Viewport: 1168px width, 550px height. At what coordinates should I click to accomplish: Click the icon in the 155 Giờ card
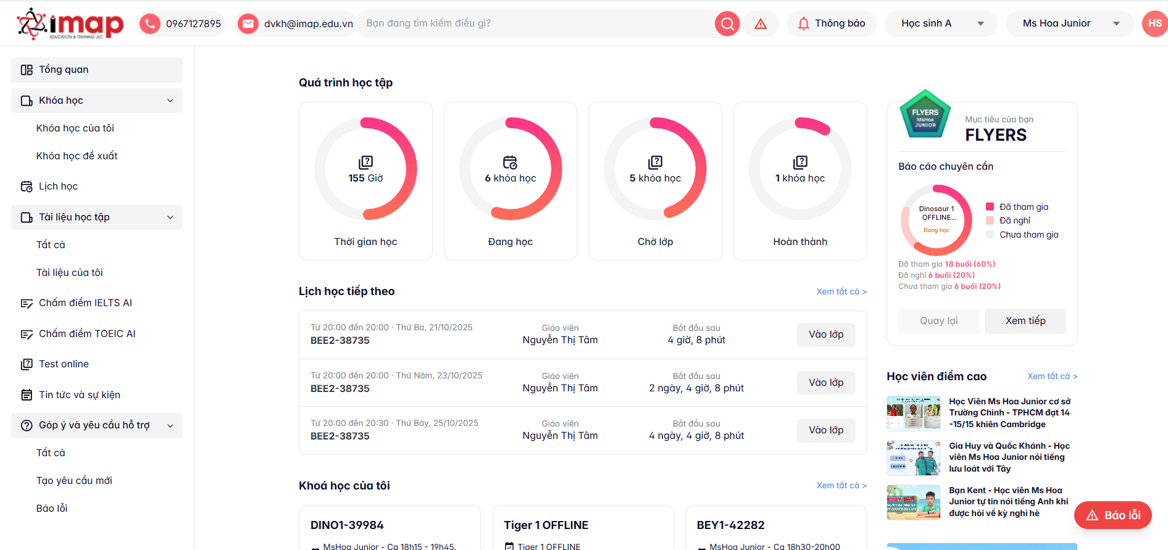click(365, 162)
